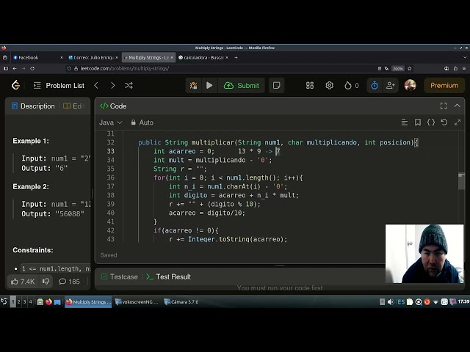Open the Problem List panel
This screenshot has width=470, height=352.
[x=59, y=86]
